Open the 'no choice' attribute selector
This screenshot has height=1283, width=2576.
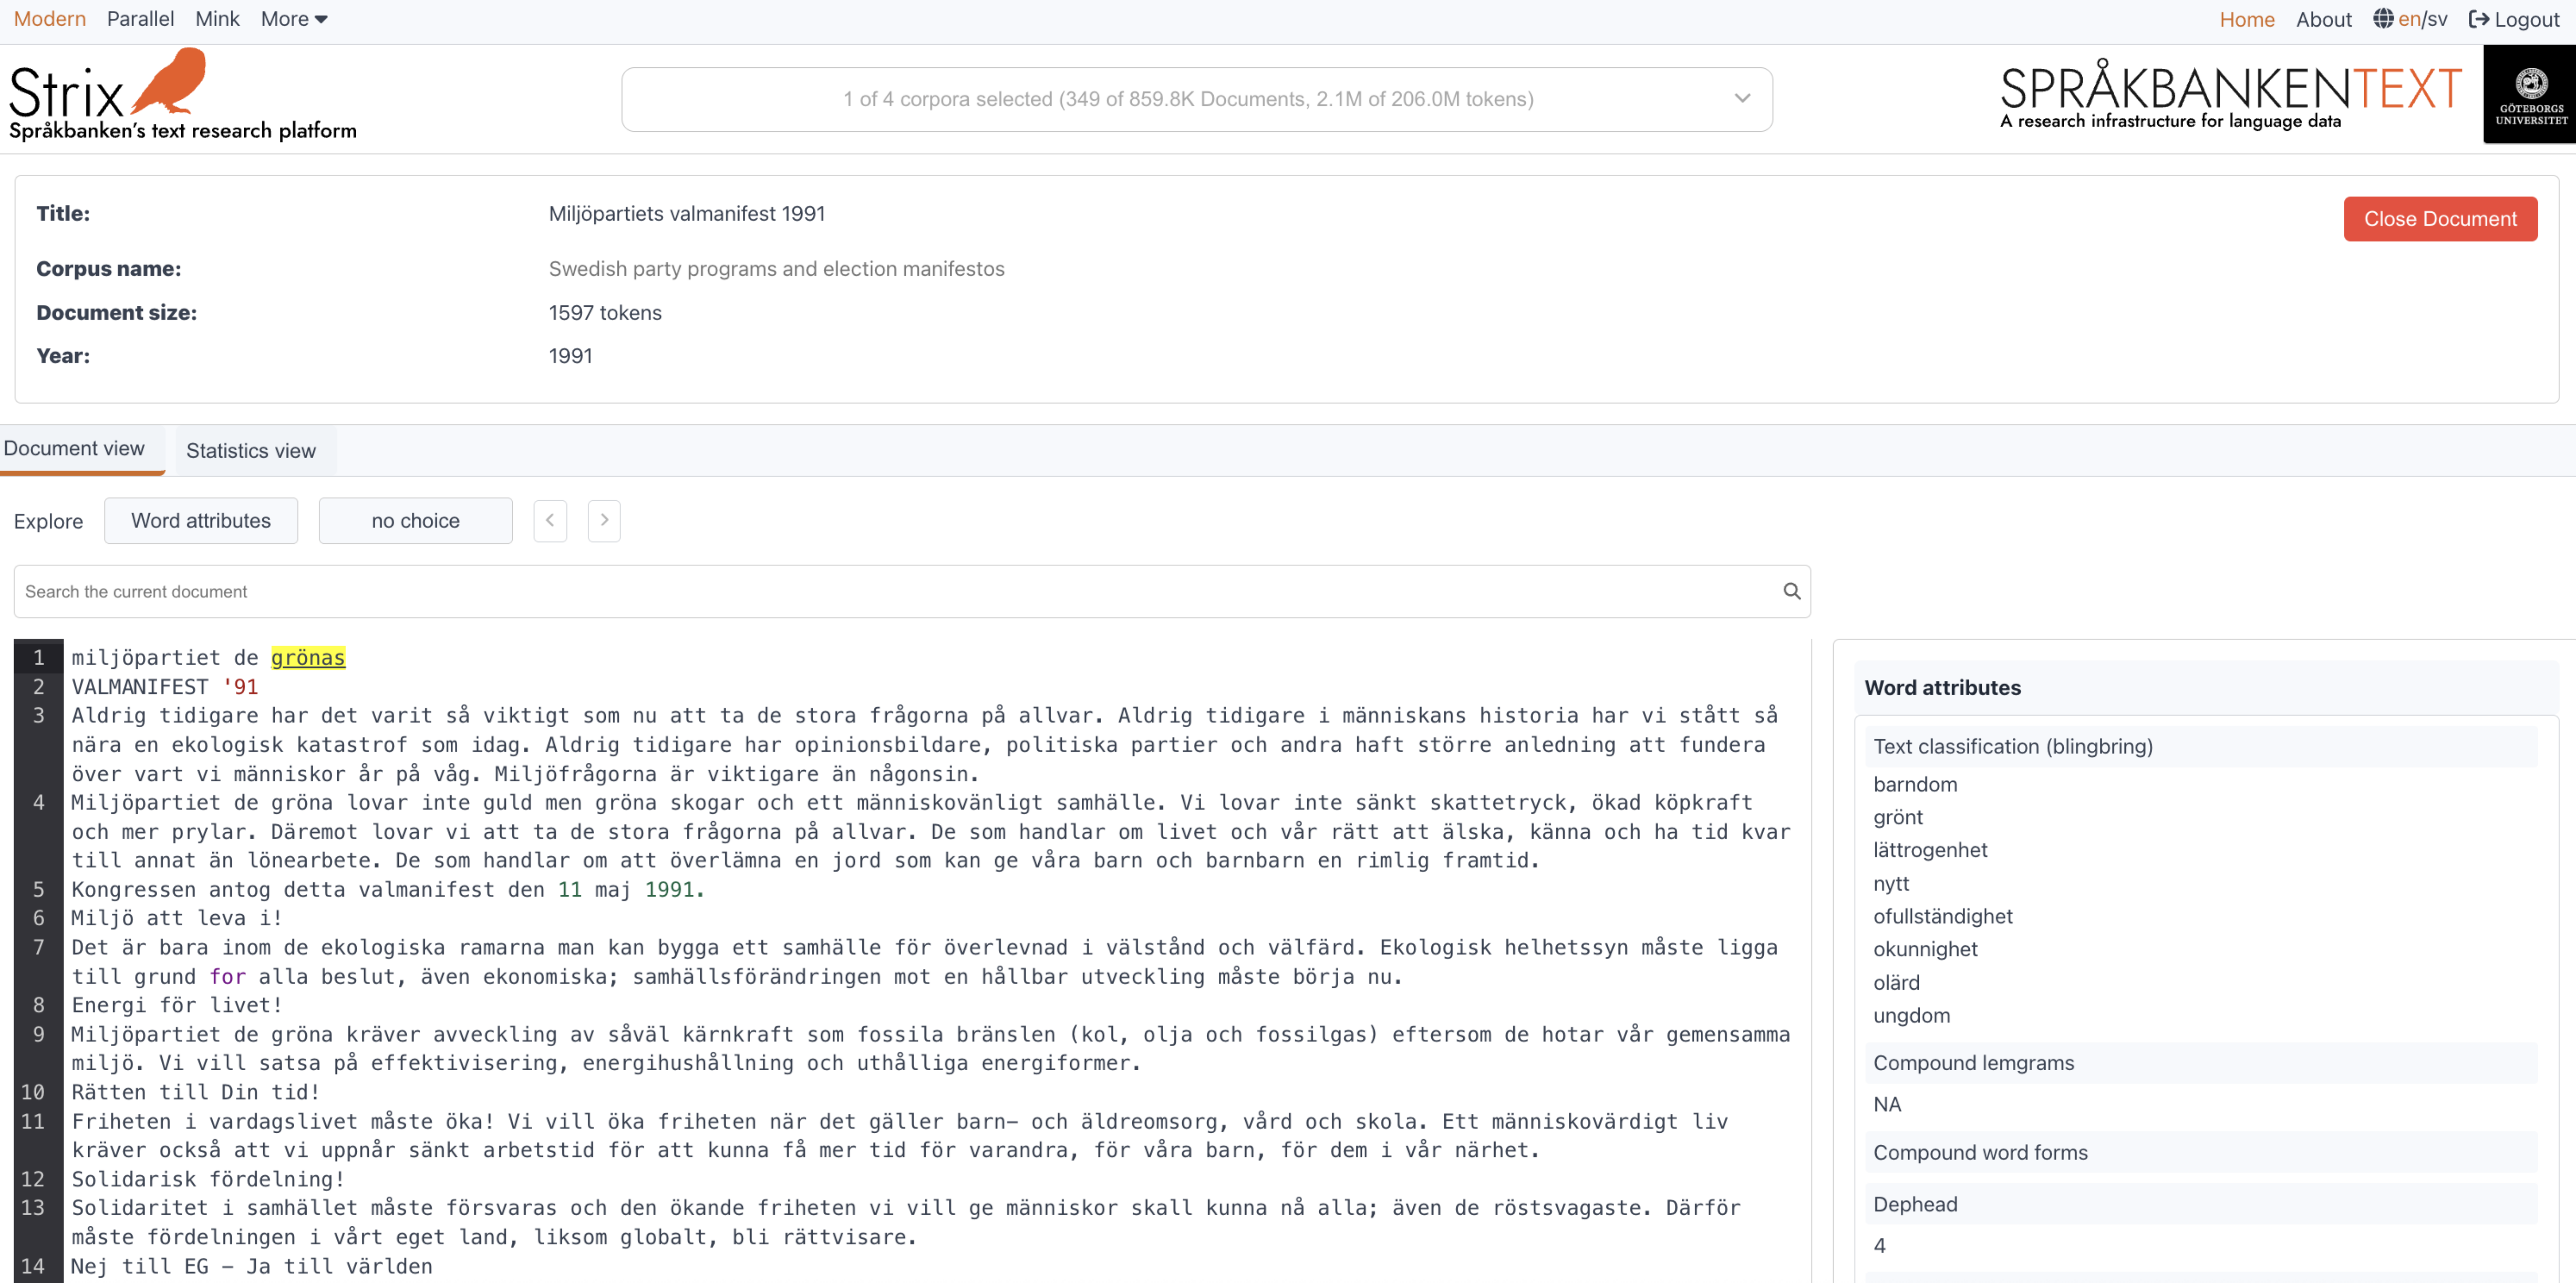coord(415,521)
